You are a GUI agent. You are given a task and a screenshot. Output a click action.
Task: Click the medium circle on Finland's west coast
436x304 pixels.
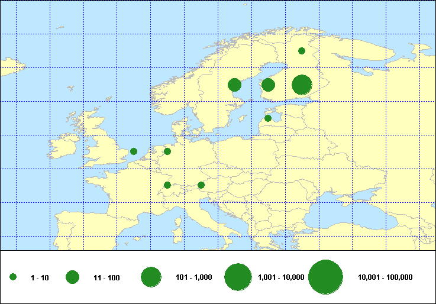click(x=268, y=85)
